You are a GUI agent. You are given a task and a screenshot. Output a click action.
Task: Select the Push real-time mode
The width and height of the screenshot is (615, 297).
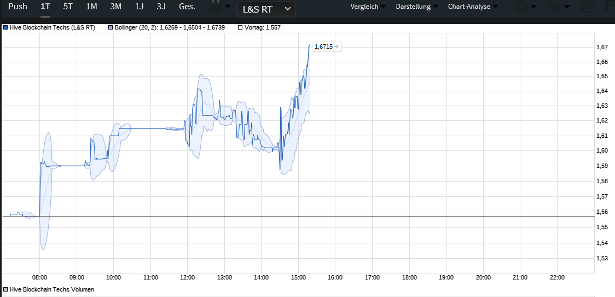18,7
